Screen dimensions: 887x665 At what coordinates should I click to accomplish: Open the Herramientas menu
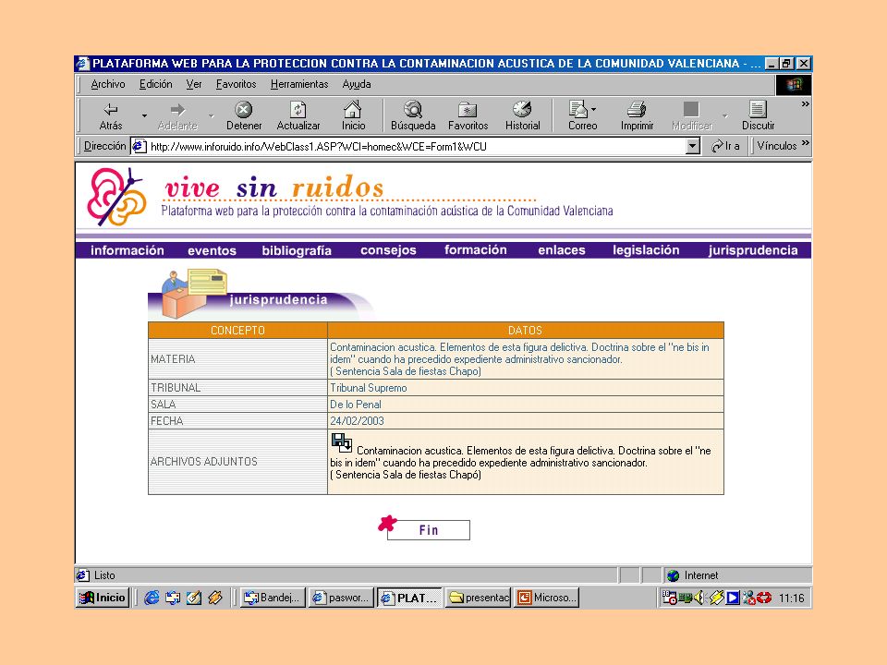tap(299, 84)
